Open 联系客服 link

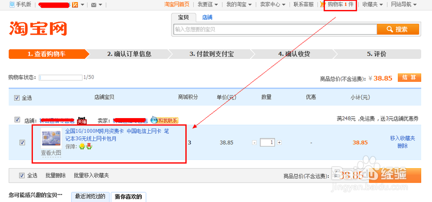[x=303, y=4]
